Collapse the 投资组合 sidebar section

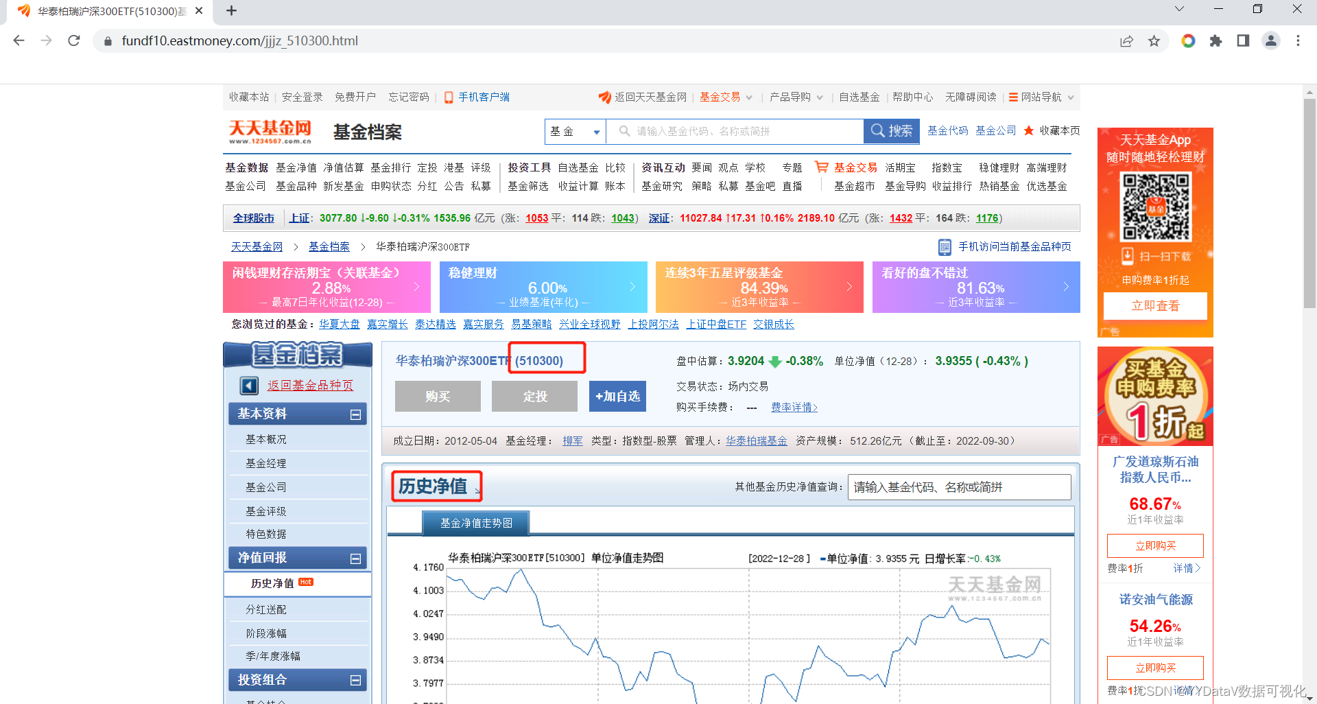[355, 681]
